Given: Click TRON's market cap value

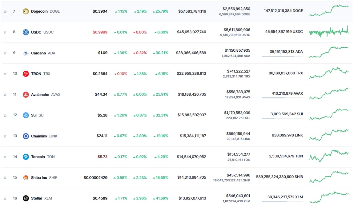Looking at the screenshot, I should (191, 73).
